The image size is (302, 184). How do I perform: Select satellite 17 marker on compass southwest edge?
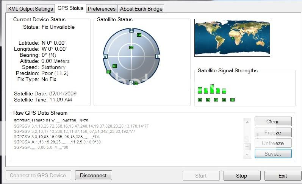pos(109,72)
